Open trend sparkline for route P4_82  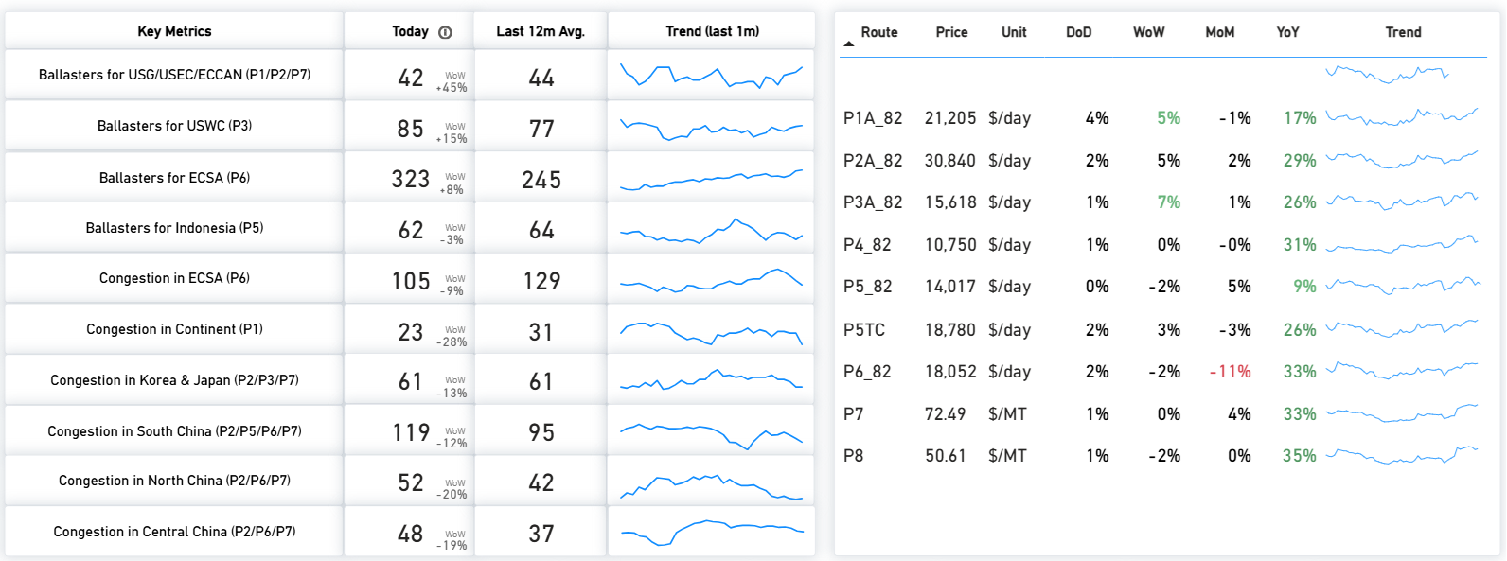pyautogui.click(x=1402, y=244)
